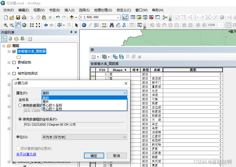The width and height of the screenshot is (236, 167).
Task: Select the Zoom In tool
Action: 6,25
